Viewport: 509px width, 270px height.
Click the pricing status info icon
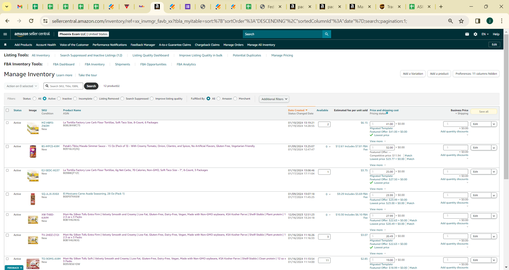(x=387, y=113)
